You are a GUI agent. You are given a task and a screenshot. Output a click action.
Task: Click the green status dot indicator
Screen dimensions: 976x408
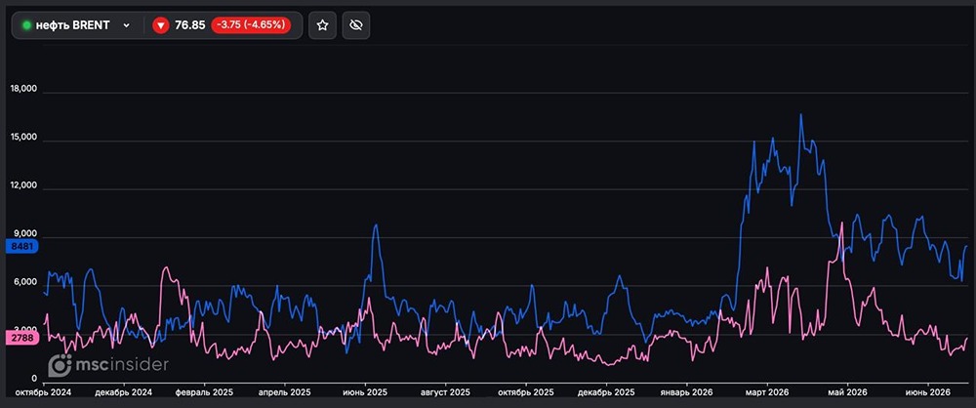[x=26, y=25]
